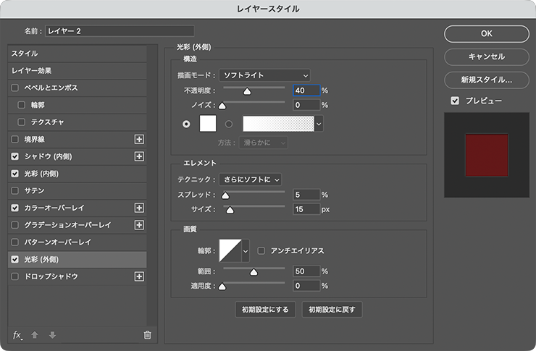The height and width of the screenshot is (351, 536).
Task: Click the 新規スタイル... button
Action: coord(486,80)
